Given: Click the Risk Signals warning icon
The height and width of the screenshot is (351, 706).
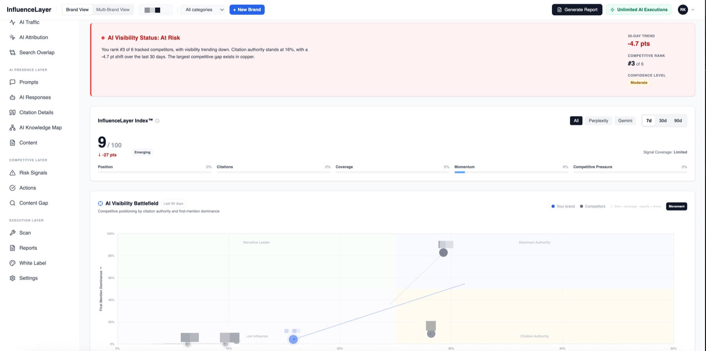Looking at the screenshot, I should coord(13,173).
